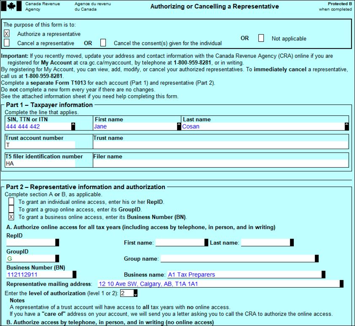This screenshot has height=326, width=355.
Task: Click the black marker on the Business name field
Action: (x=323, y=275)
